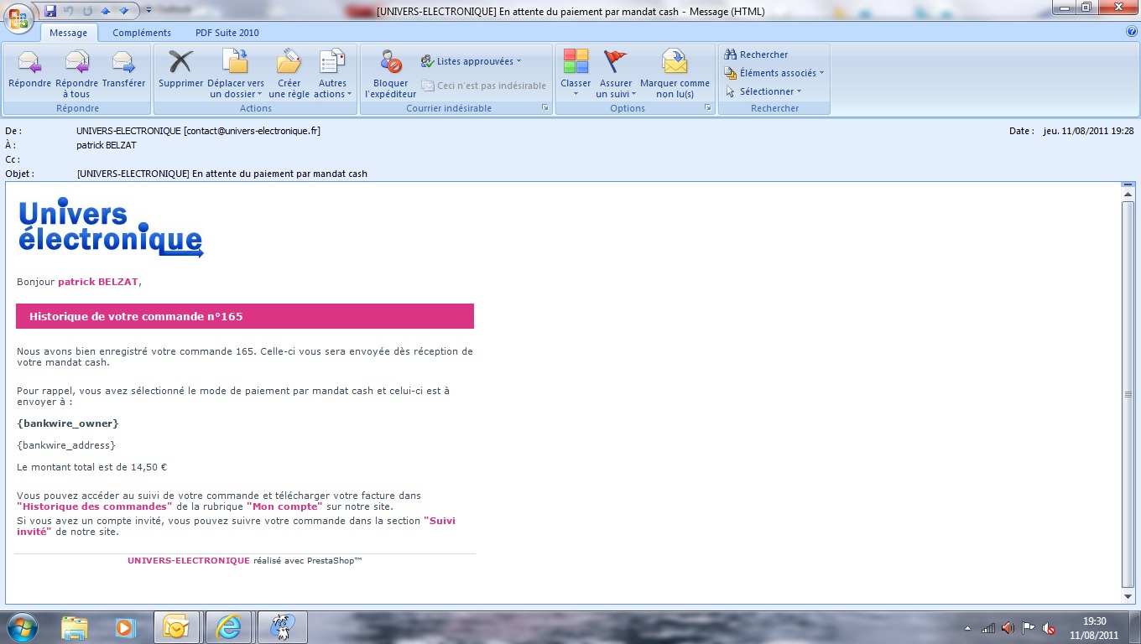Image resolution: width=1141 pixels, height=644 pixels.
Task: Click the pink "patrick BELZAT" name in the greeting
Action: [x=98, y=282]
